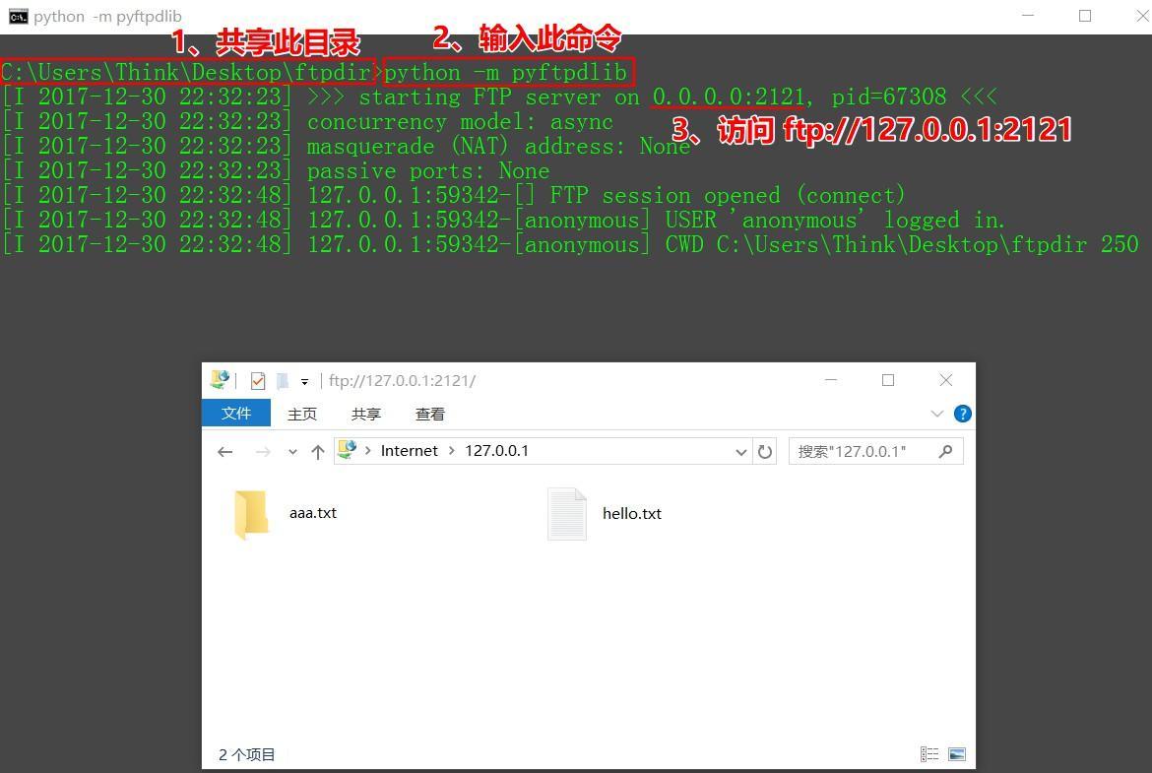
Task: Click the 'python -m pyftpdlib' console title text
Action: point(107,16)
